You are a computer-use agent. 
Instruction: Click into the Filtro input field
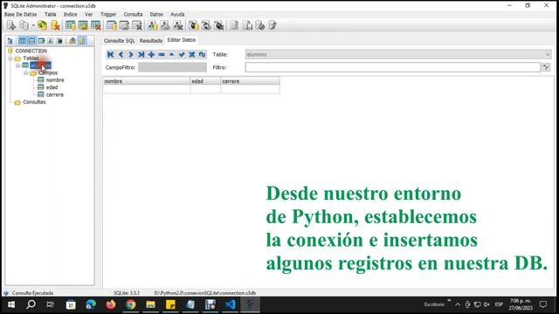[393, 67]
